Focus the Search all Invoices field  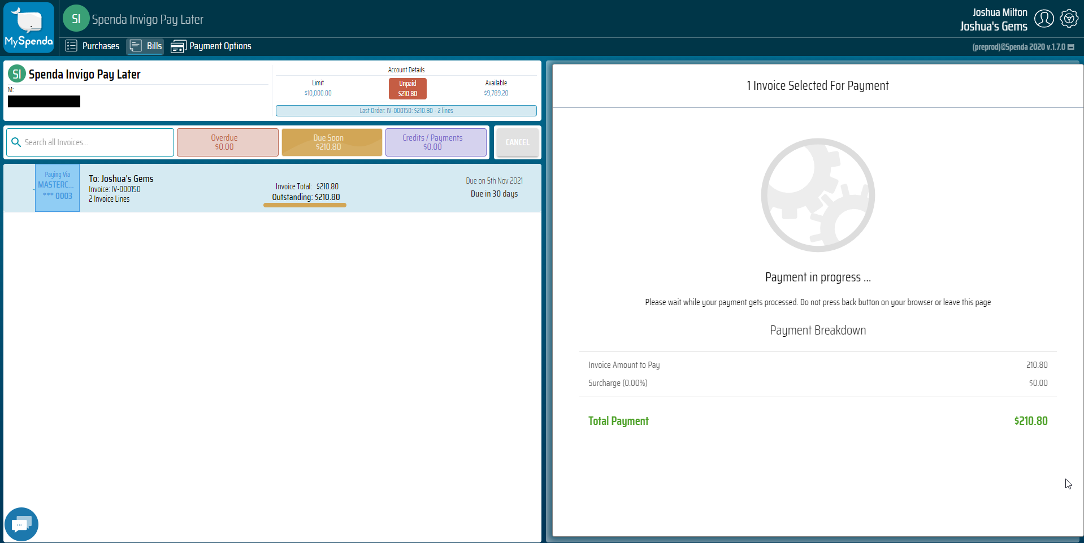pos(90,142)
